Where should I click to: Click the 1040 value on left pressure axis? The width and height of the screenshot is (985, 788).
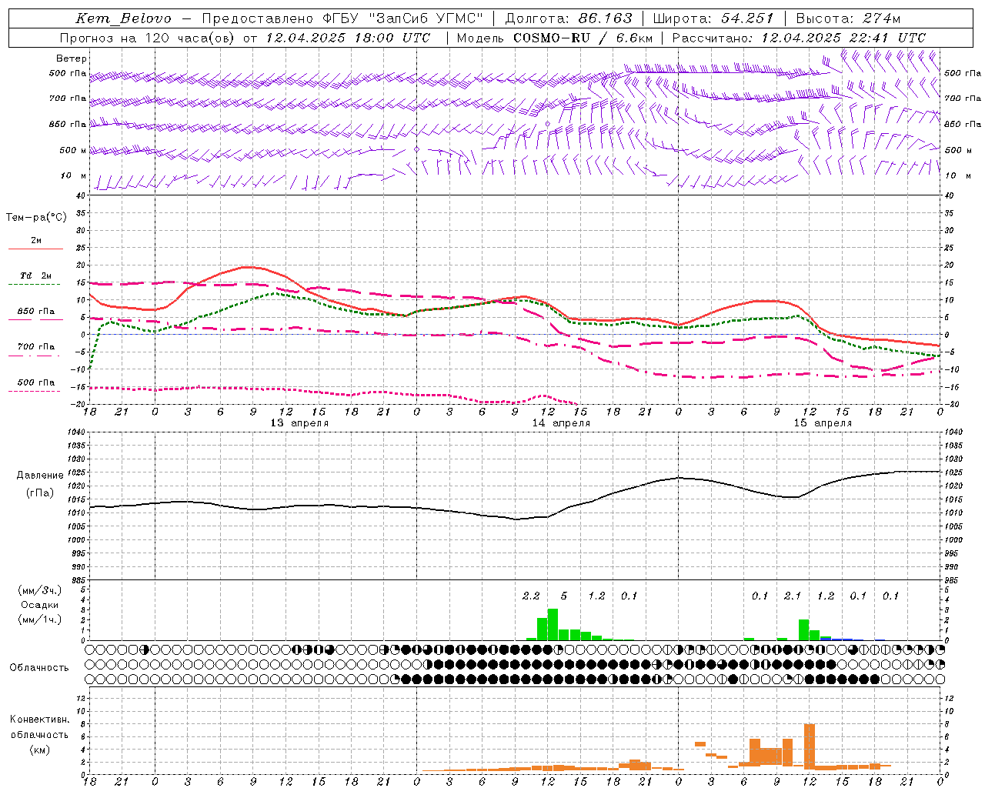(x=75, y=432)
